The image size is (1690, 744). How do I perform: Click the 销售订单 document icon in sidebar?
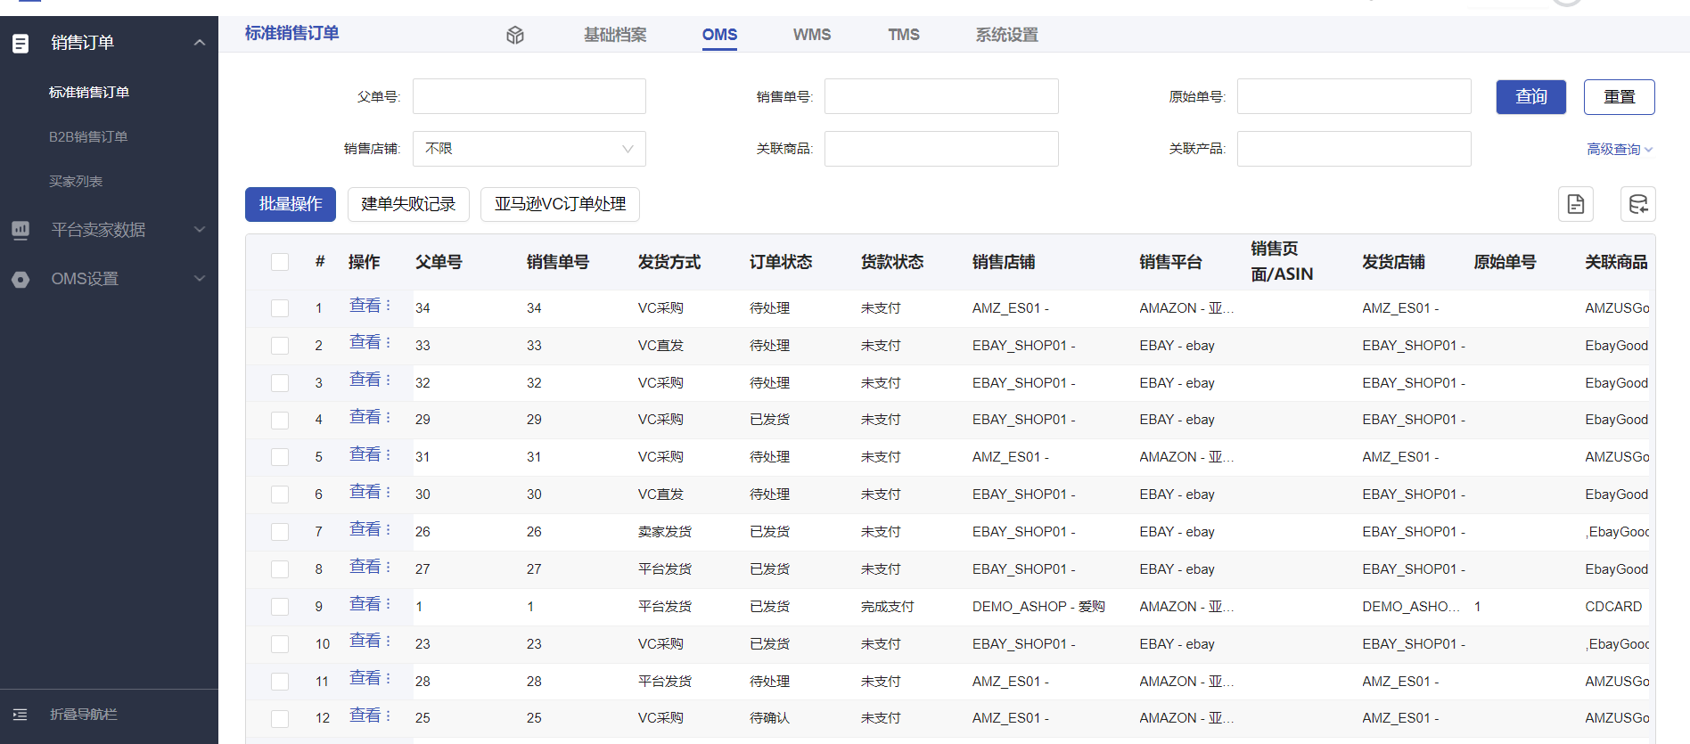tap(21, 43)
